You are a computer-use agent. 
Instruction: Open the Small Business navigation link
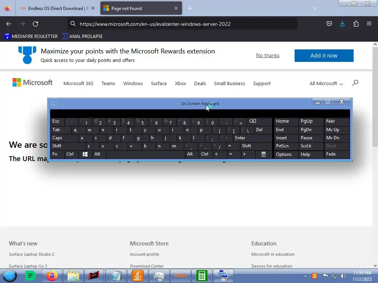coord(230,84)
